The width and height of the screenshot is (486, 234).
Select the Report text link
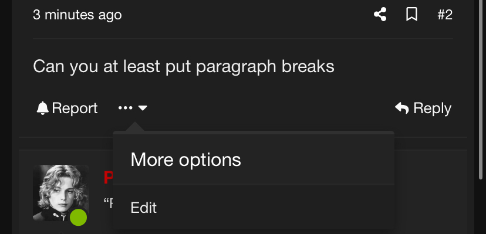75,108
